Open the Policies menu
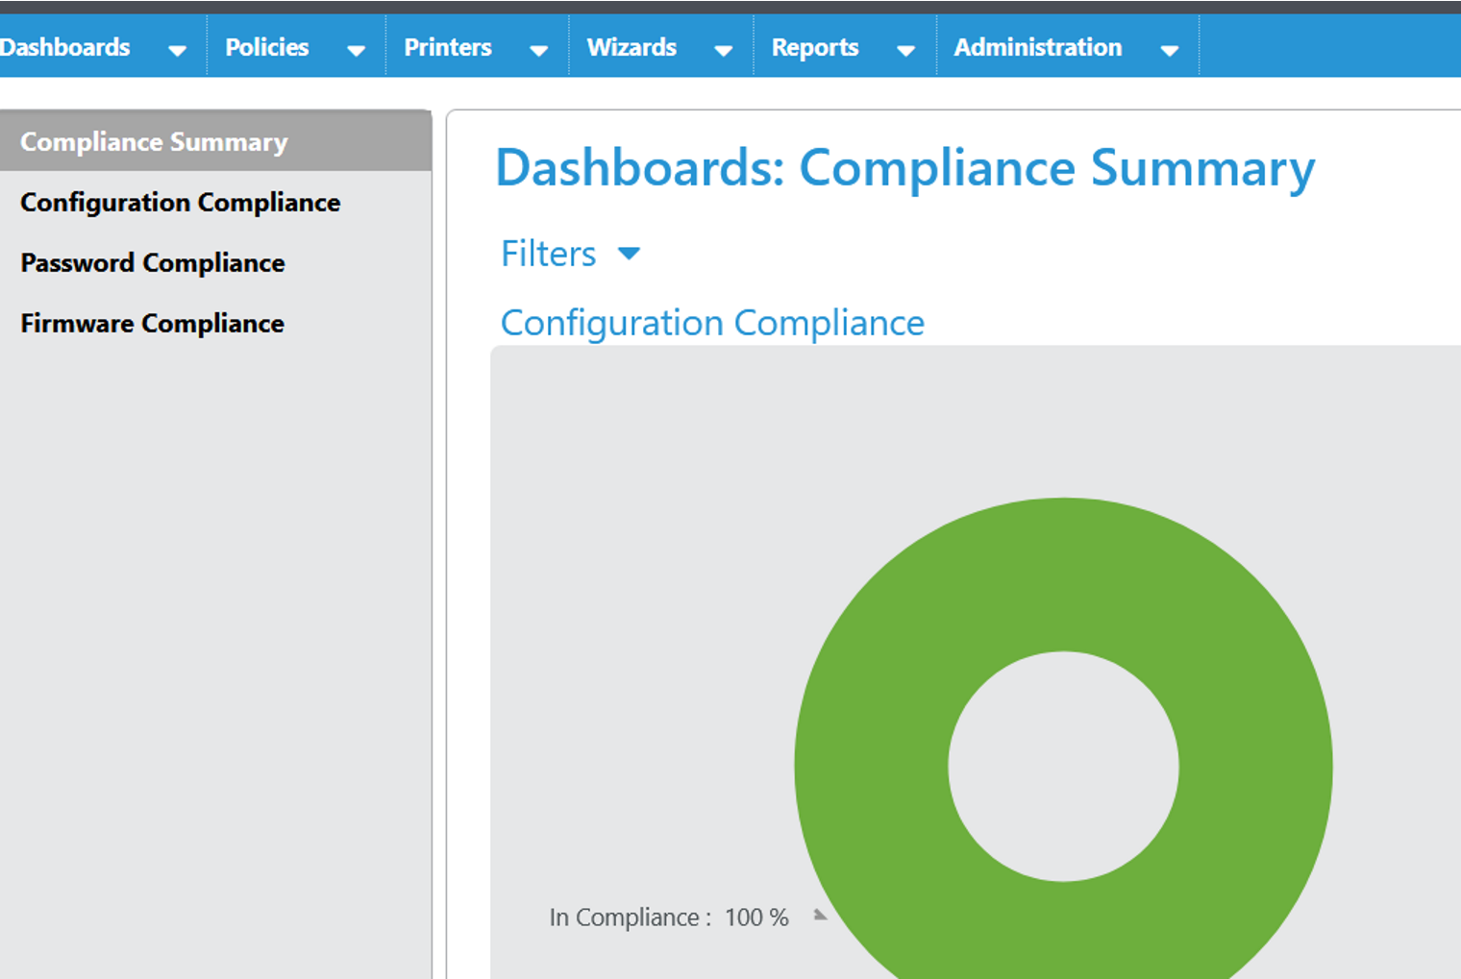Viewport: 1461px width, 979px height. [266, 46]
